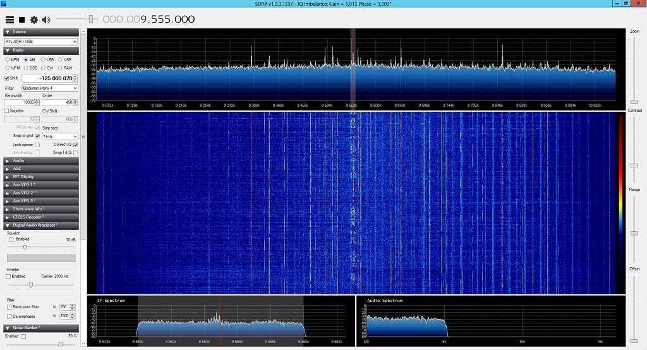Screen dimensions: 647x350
Task: Expand the AGC panel
Action: click(x=41, y=169)
